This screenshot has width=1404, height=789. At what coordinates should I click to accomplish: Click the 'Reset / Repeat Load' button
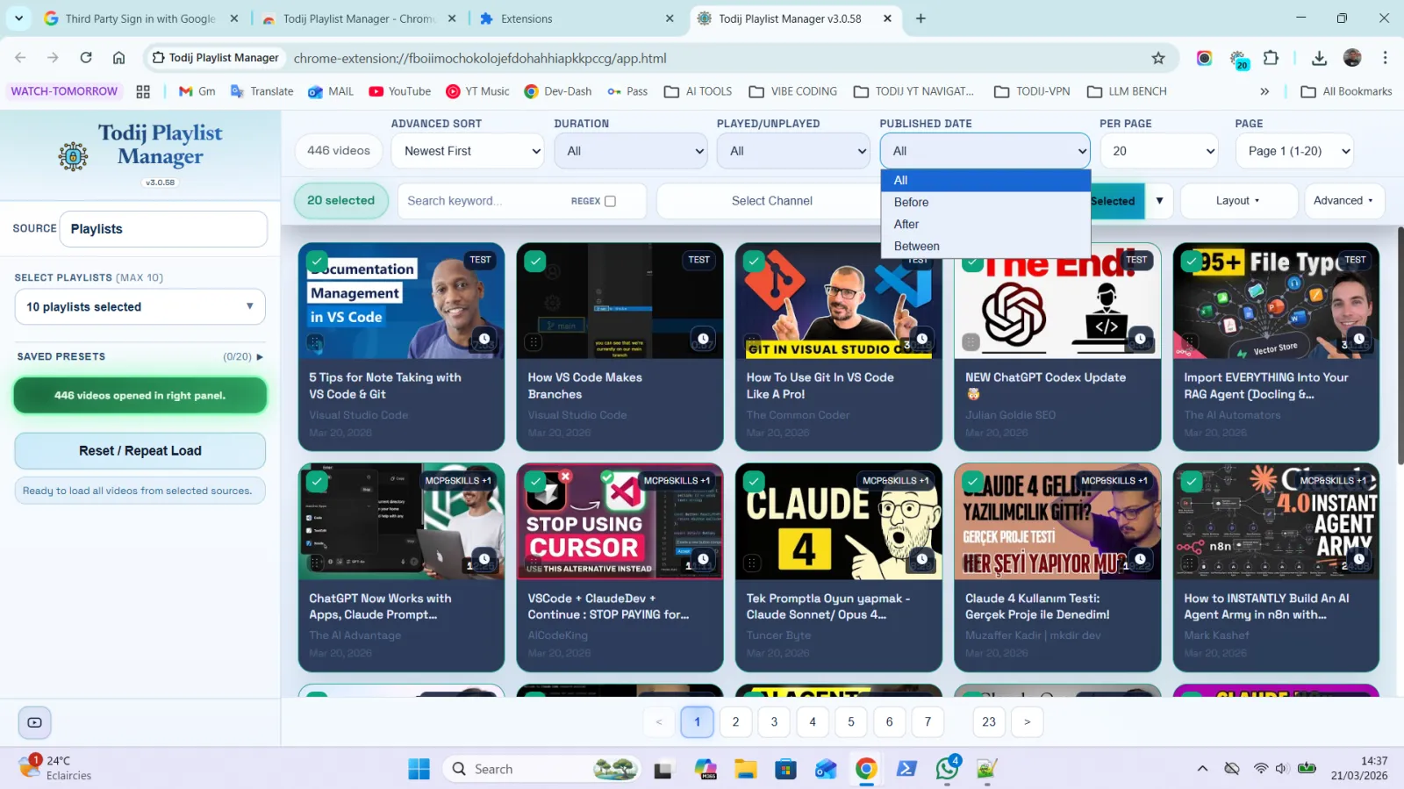point(140,451)
